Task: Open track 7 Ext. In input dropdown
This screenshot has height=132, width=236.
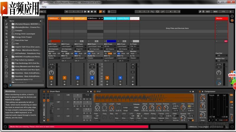Action: pos(135,46)
